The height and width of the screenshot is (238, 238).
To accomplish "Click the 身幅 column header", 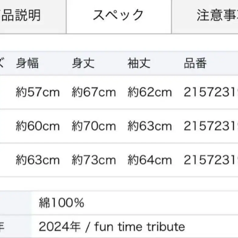I will (27, 63).
